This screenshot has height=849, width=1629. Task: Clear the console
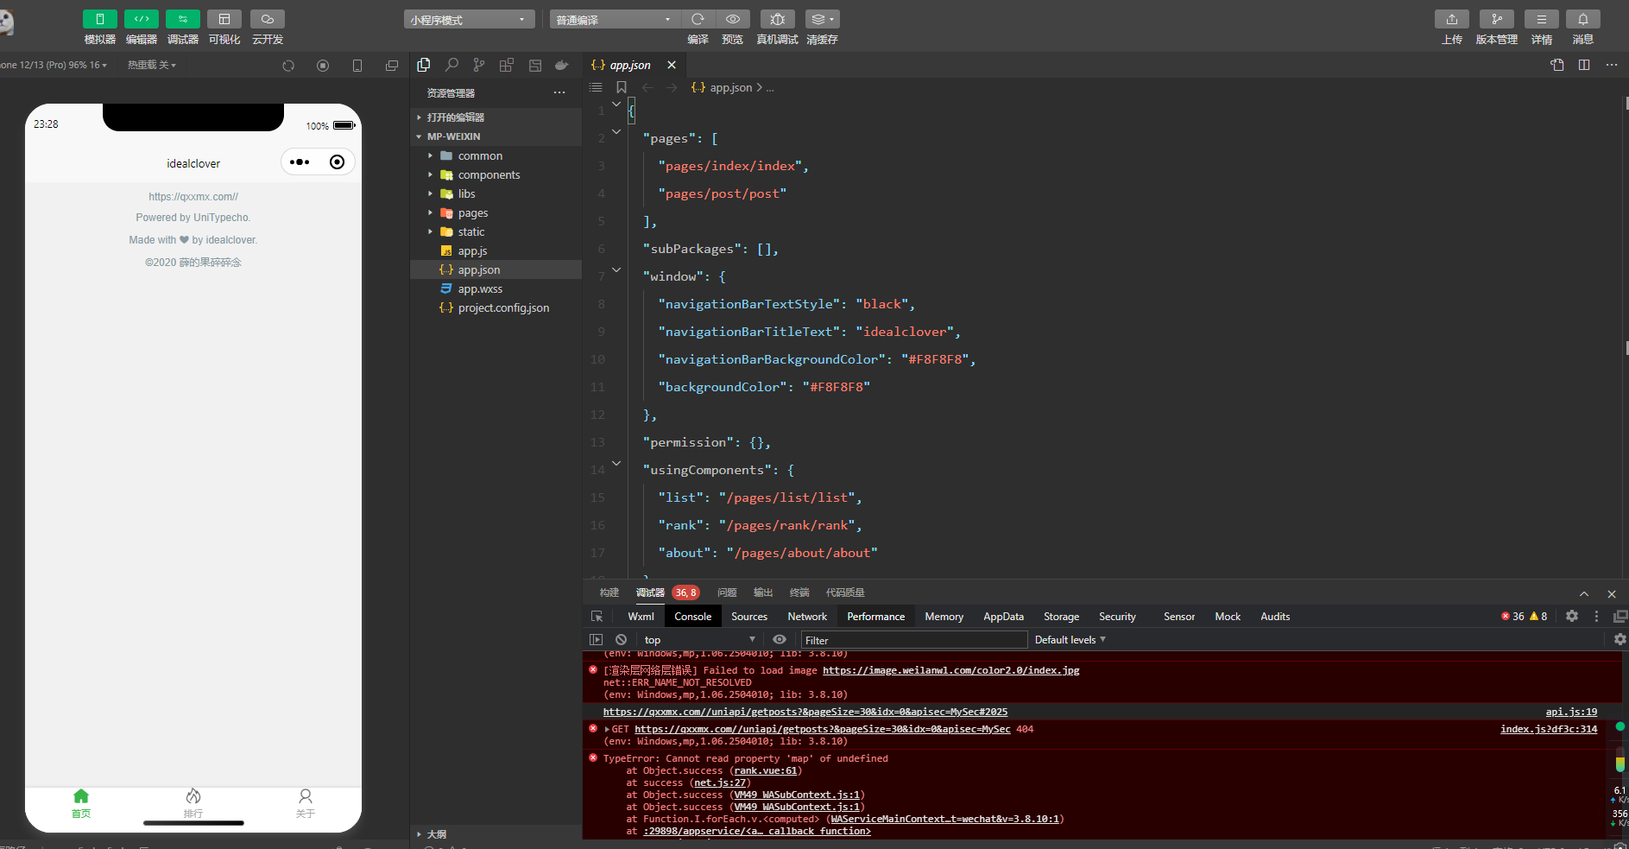tap(621, 640)
